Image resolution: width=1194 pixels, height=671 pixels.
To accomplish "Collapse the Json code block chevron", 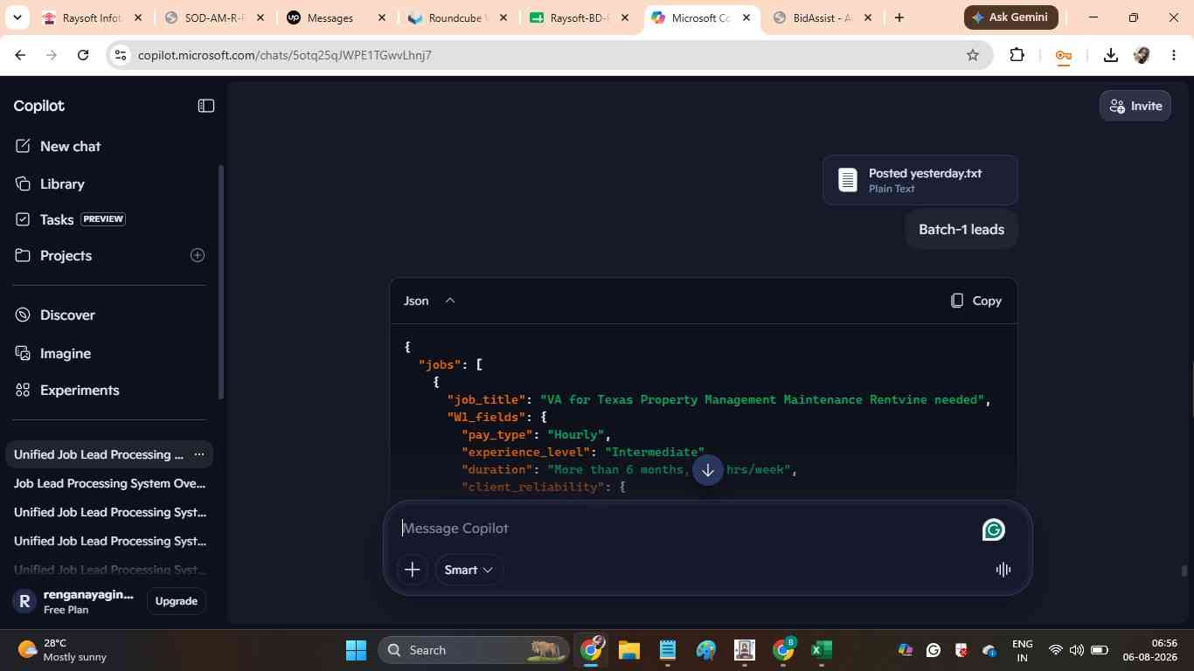I will (450, 301).
